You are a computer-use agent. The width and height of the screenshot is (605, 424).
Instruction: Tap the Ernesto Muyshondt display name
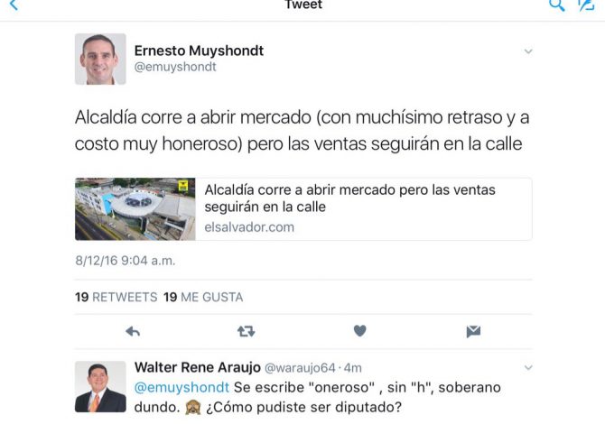(199, 51)
